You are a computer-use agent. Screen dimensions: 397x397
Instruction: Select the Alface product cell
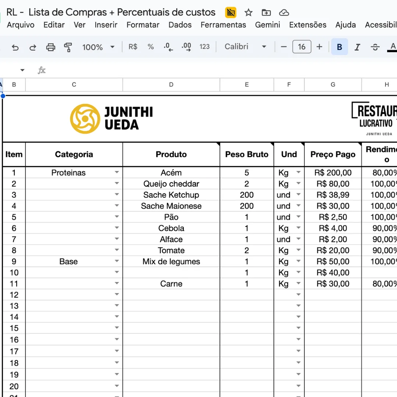click(171, 239)
